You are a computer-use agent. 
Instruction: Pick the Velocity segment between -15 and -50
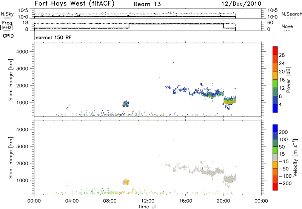point(275,165)
